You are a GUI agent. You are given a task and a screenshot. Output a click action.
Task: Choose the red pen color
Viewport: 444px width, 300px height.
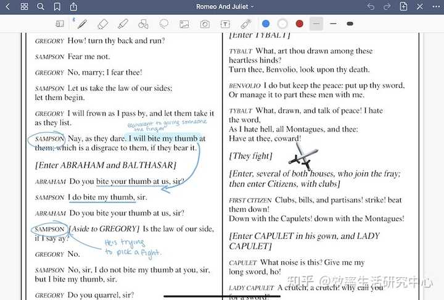click(299, 24)
